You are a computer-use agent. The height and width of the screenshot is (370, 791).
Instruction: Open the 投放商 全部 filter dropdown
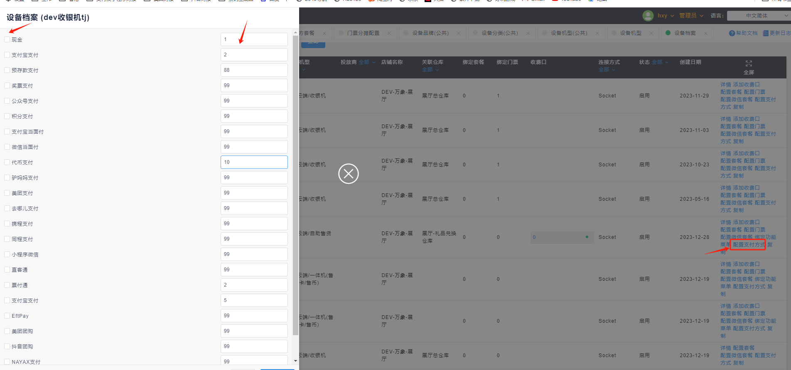click(367, 62)
